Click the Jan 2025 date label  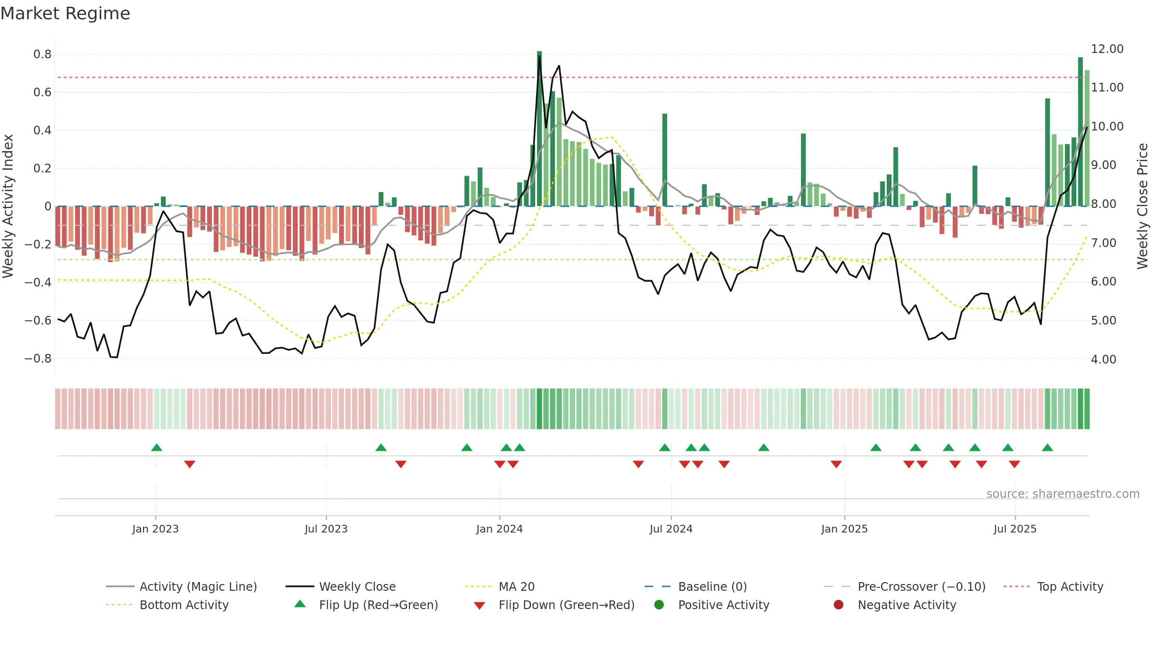point(844,529)
